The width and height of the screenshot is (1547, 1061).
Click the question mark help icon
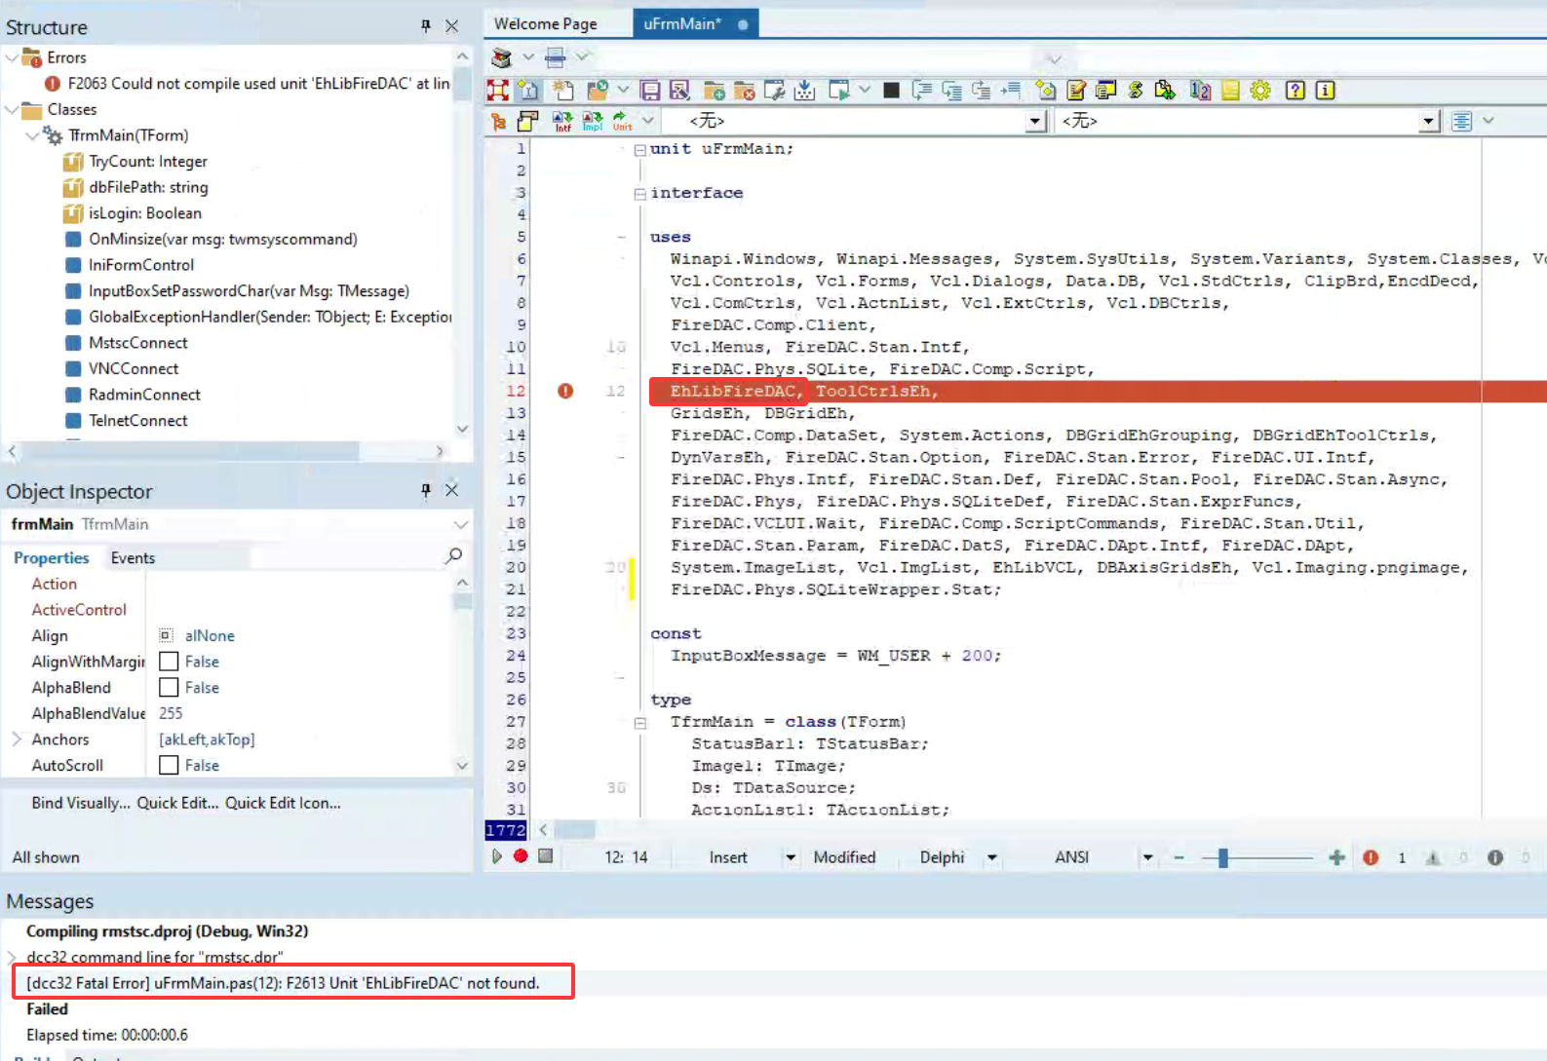(x=1295, y=91)
